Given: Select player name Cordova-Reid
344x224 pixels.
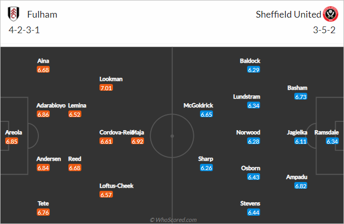Looking at the screenshot, I should coord(116,132).
